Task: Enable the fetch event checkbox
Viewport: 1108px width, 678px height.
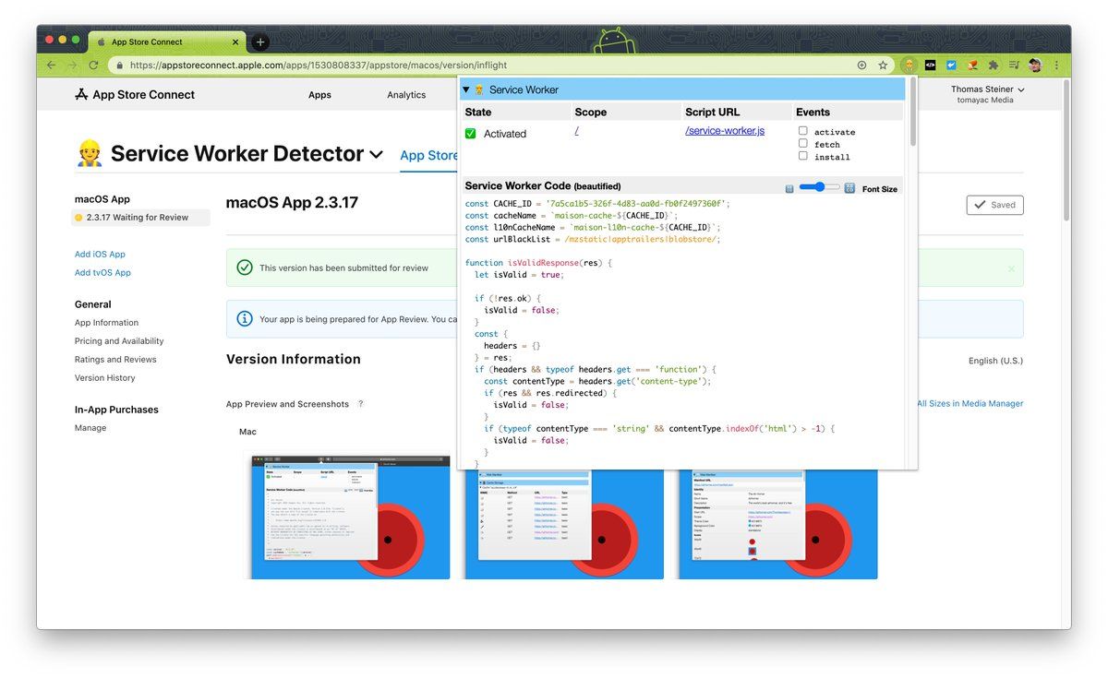Action: click(802, 143)
